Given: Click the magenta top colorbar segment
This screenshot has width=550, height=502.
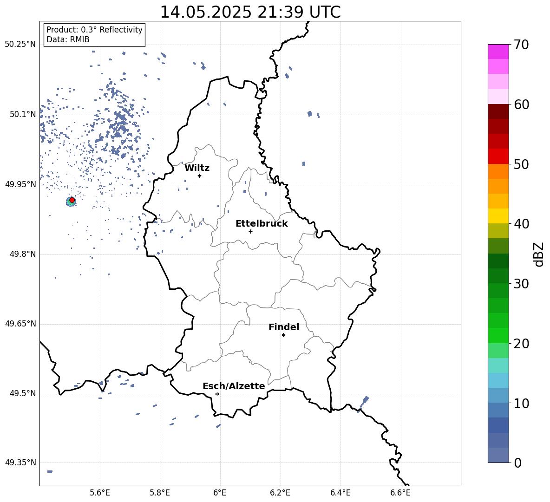Looking at the screenshot, I should tap(498, 52).
